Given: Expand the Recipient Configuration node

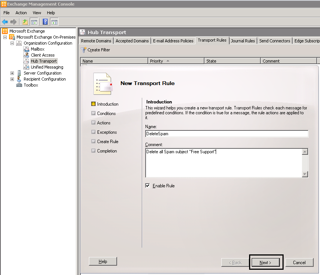Looking at the screenshot, I should pos(12,79).
